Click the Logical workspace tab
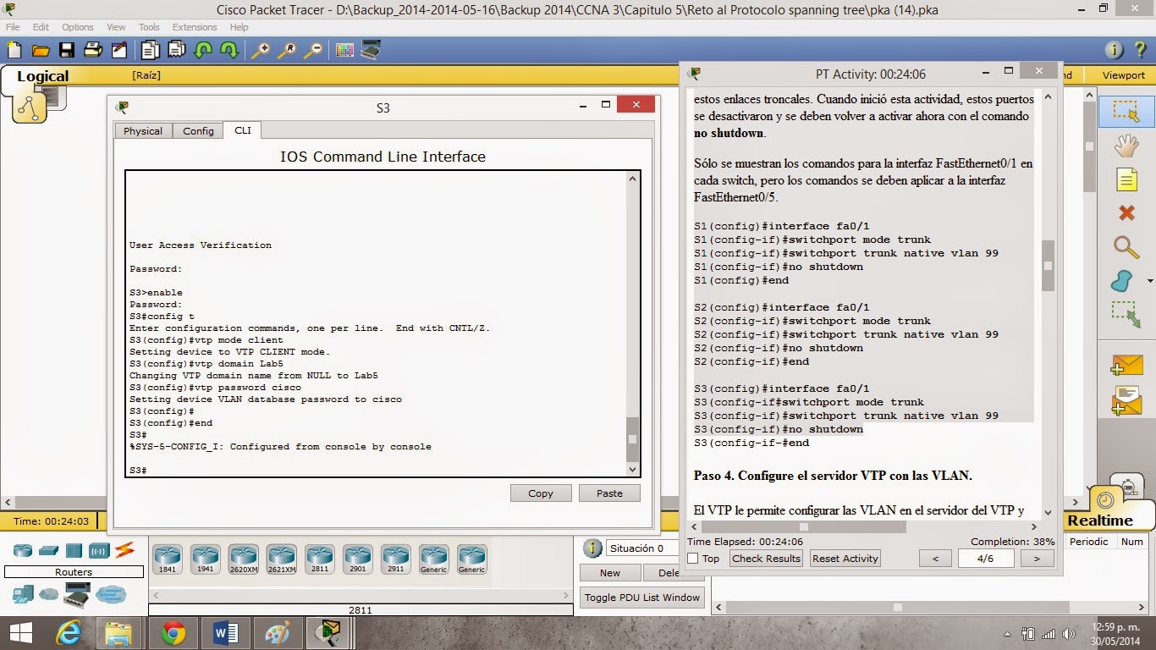This screenshot has width=1156, height=650. point(42,76)
